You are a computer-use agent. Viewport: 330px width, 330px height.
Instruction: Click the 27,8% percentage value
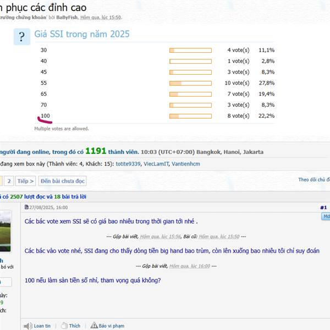tap(267, 83)
